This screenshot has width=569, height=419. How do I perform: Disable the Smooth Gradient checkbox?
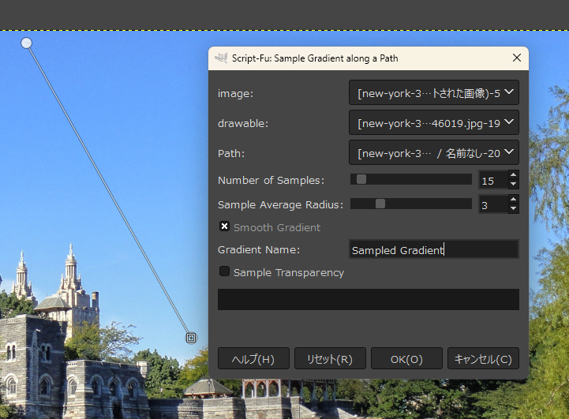pos(225,227)
